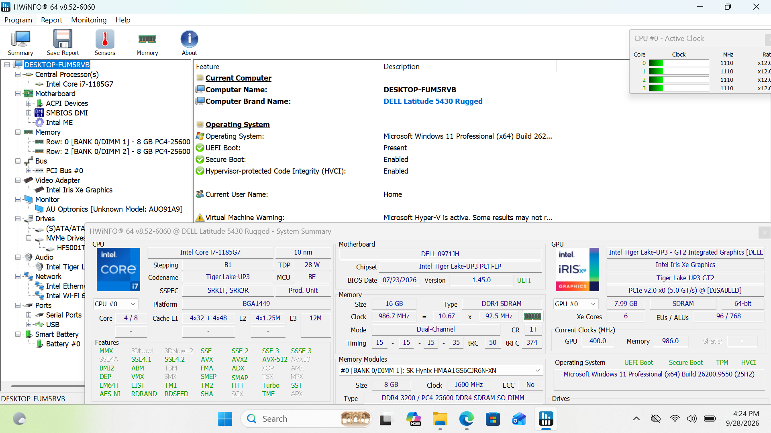This screenshot has width=771, height=433.
Task: Click the Intel Core i7 logo image
Action: [118, 269]
